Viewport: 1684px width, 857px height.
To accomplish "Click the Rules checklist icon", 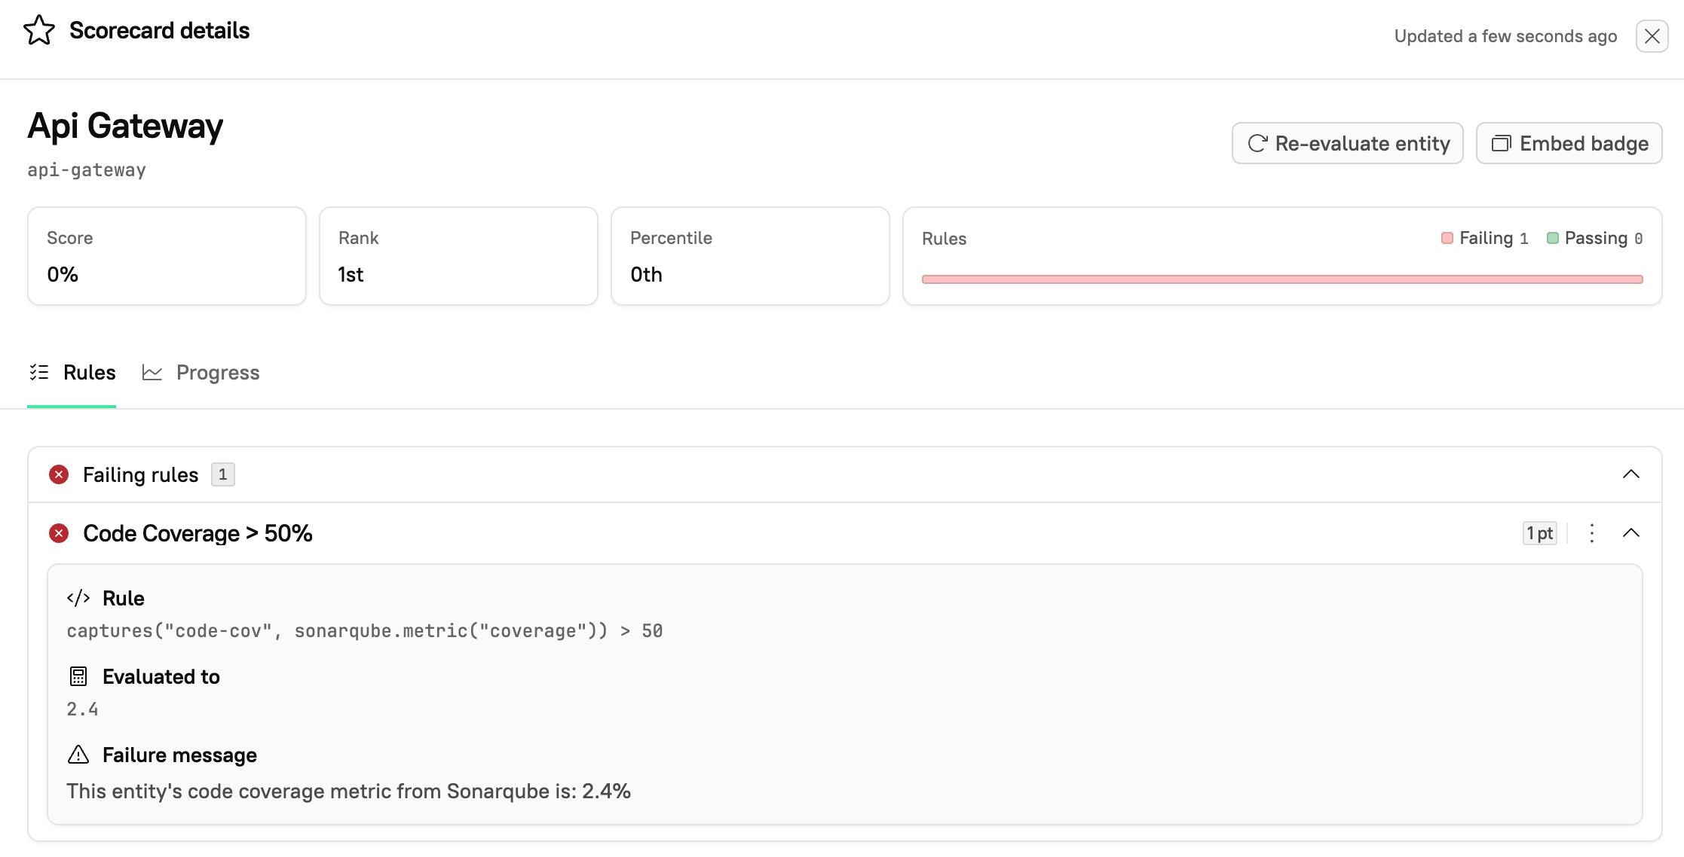I will pyautogui.click(x=39, y=372).
